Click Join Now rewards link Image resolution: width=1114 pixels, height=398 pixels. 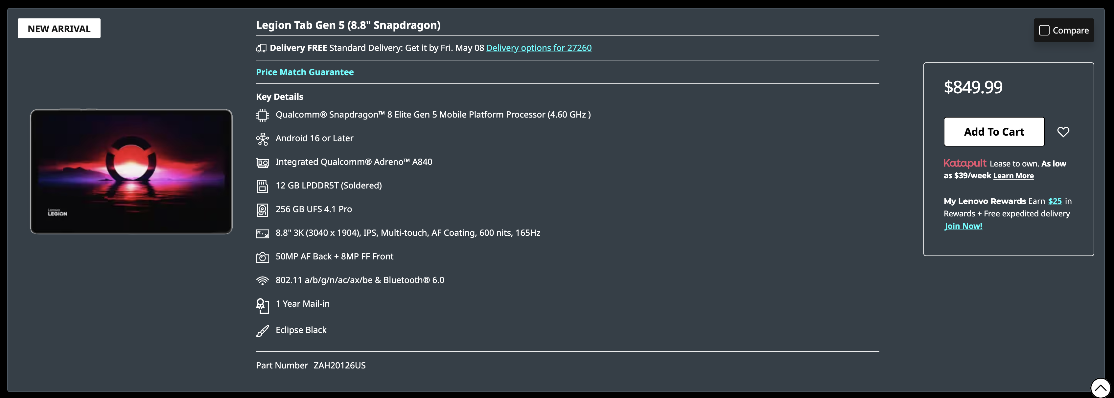point(963,226)
